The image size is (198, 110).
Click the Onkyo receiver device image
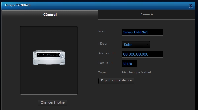[49, 58]
